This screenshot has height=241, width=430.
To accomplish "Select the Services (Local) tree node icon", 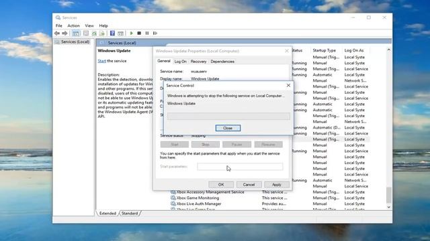I will (x=57, y=42).
